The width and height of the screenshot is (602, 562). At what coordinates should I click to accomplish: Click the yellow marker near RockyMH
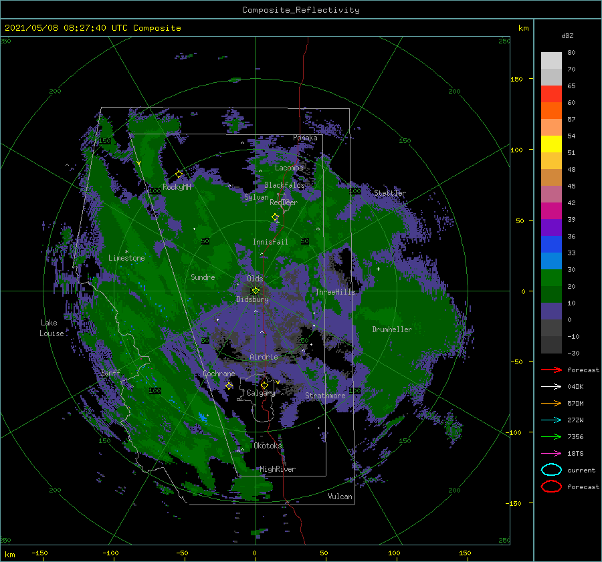(x=179, y=174)
